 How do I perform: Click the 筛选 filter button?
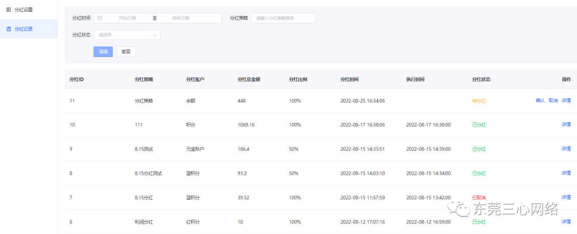(103, 52)
